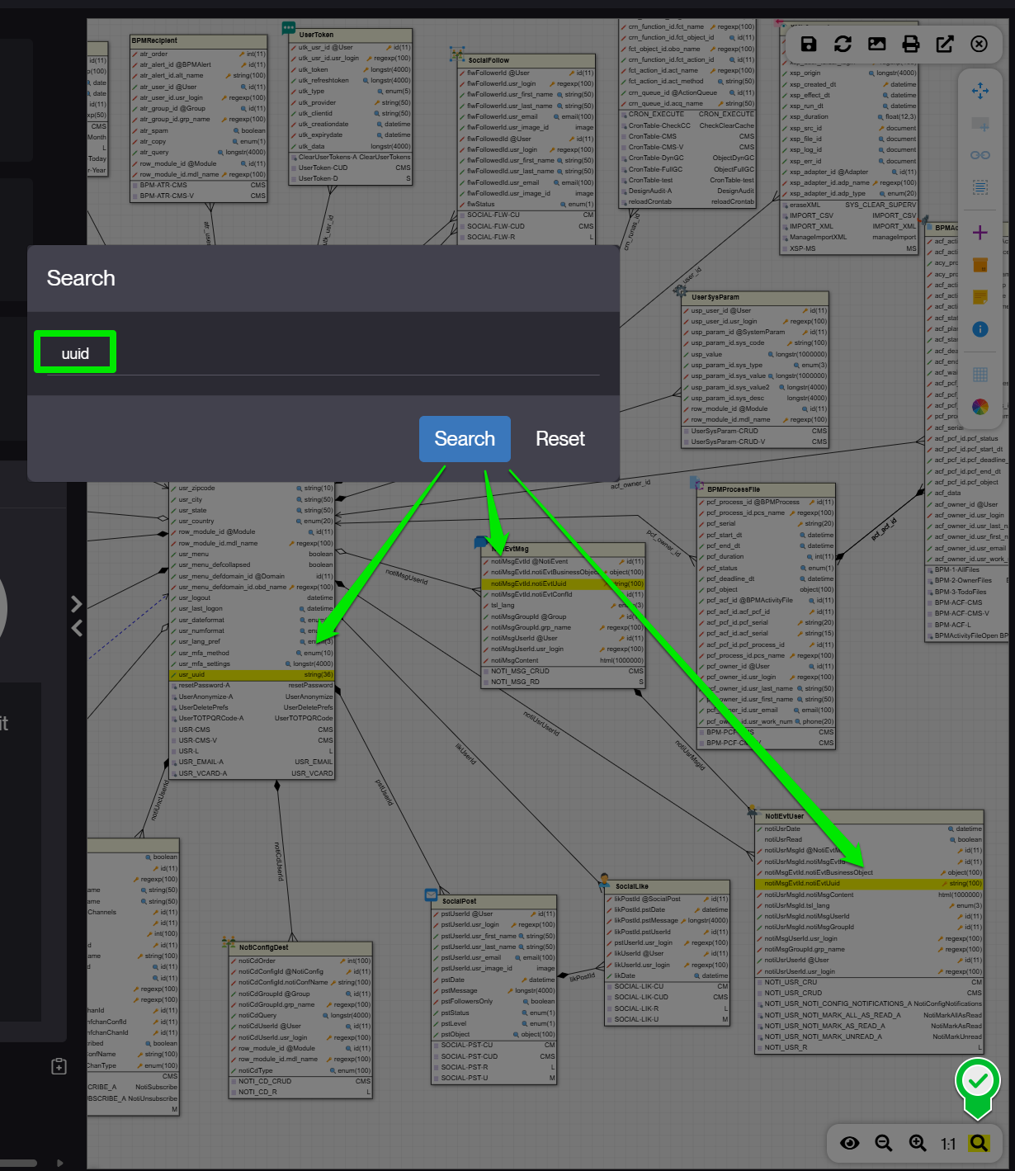Click highlighted notiUsrMsgId.notiEvtUuid row in NotiEvtUser
This screenshot has height=1171, width=1015.
point(870,884)
